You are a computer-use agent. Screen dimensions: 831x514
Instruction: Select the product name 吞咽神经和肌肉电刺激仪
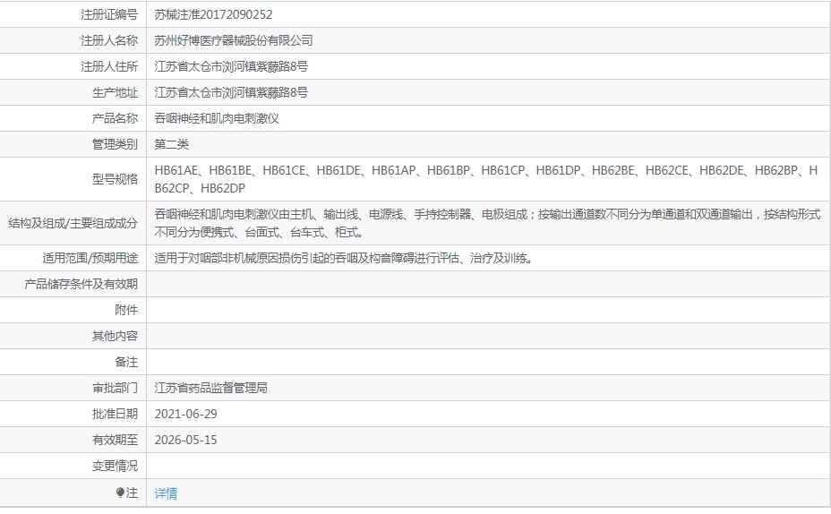tap(217, 119)
